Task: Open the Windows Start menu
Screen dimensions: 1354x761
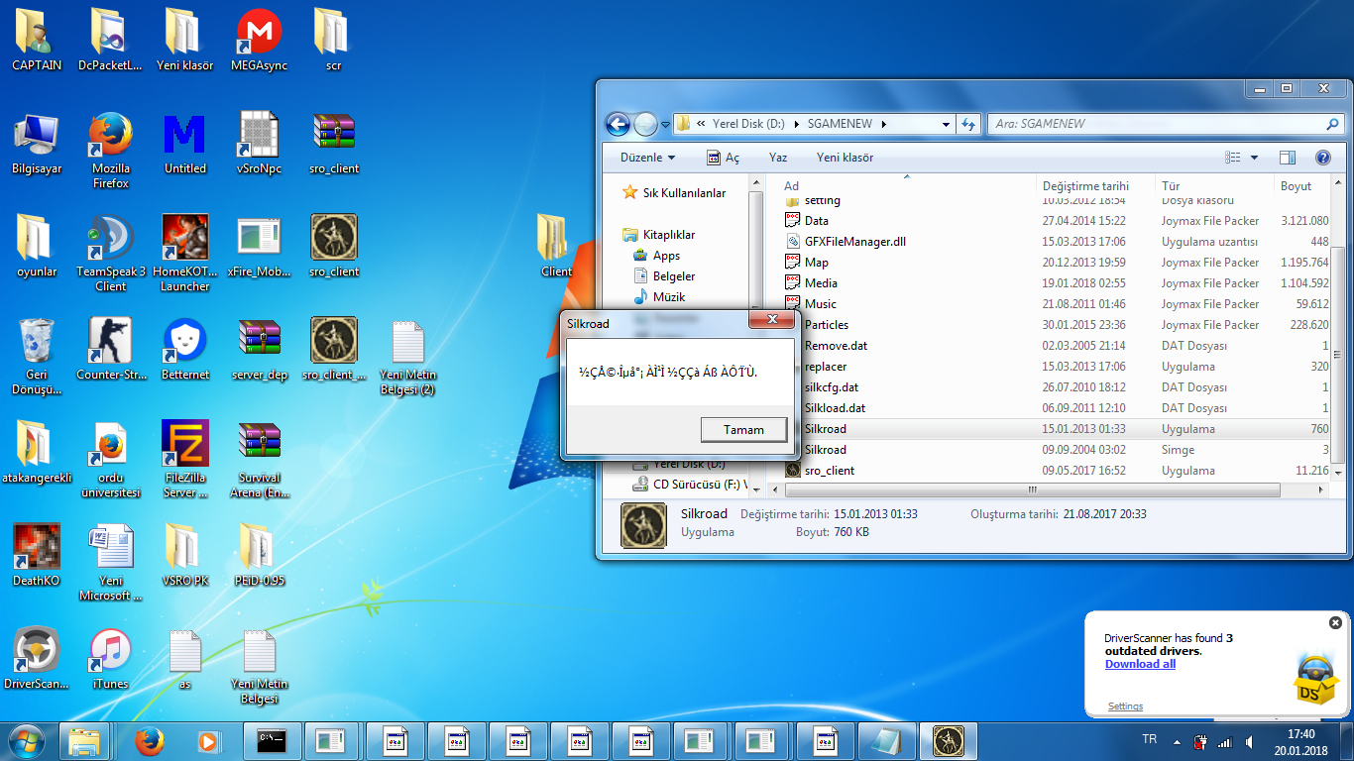Action: click(26, 740)
